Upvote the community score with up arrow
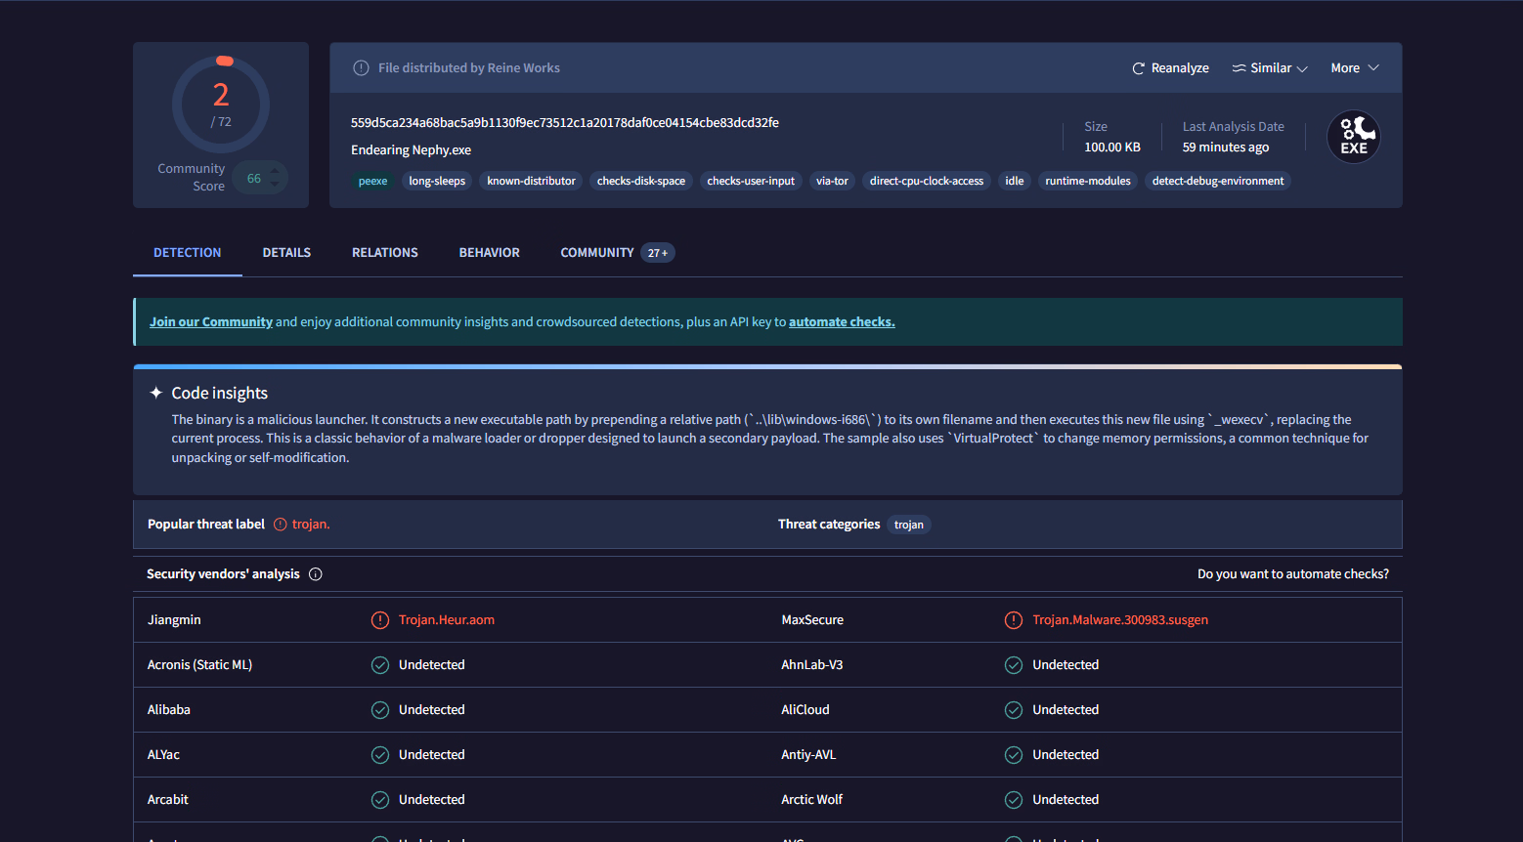1523x842 pixels. point(275,171)
